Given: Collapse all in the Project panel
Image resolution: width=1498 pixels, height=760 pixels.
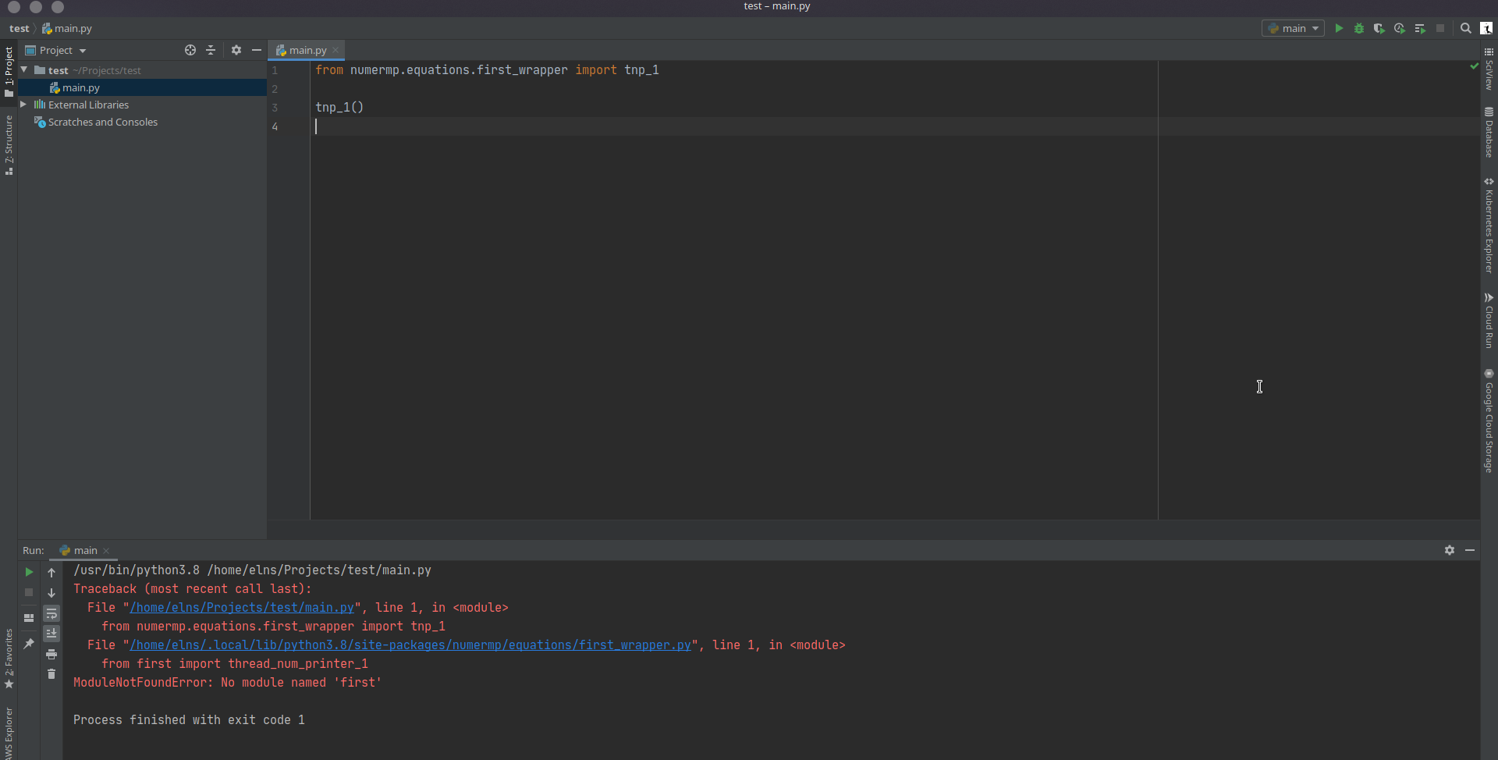Looking at the screenshot, I should tap(211, 50).
